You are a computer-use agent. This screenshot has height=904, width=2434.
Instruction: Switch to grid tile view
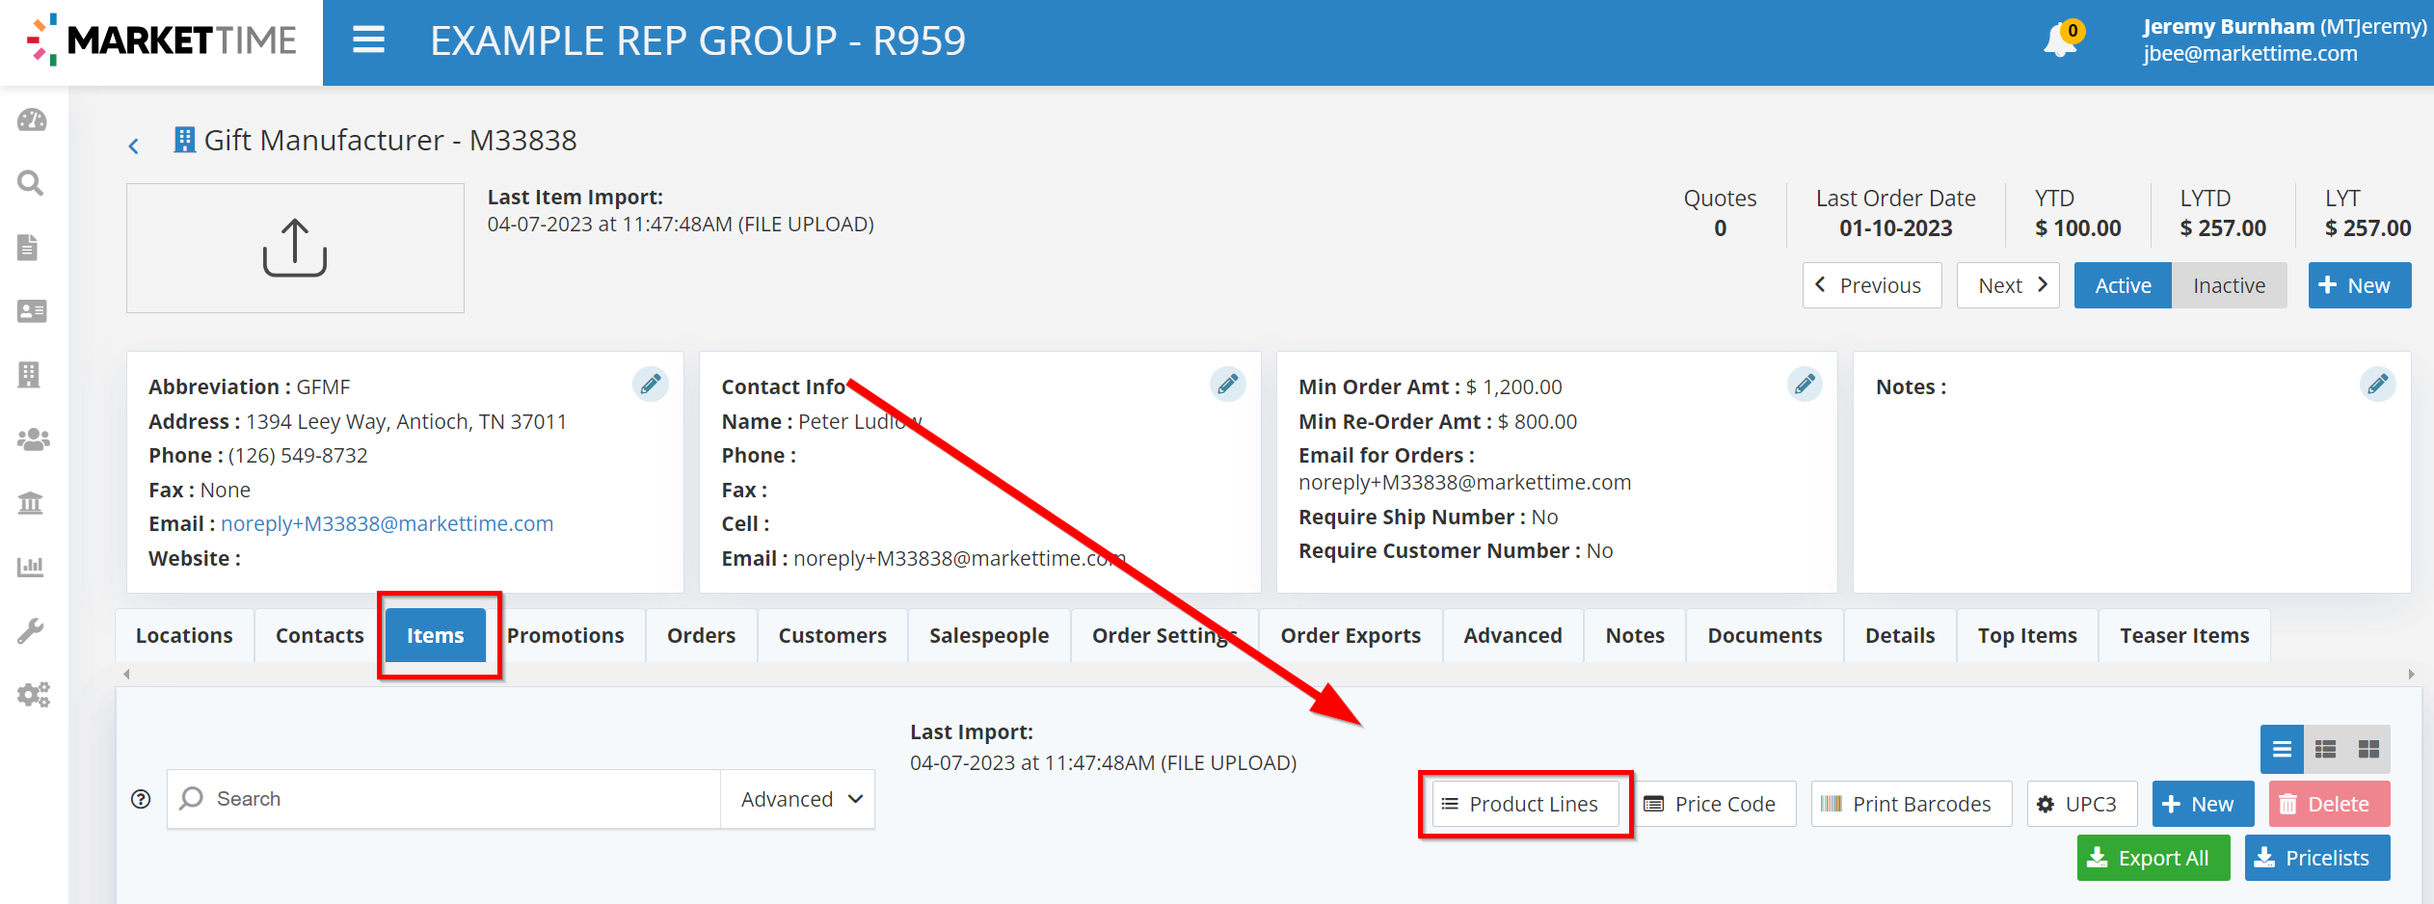[x=2368, y=749]
